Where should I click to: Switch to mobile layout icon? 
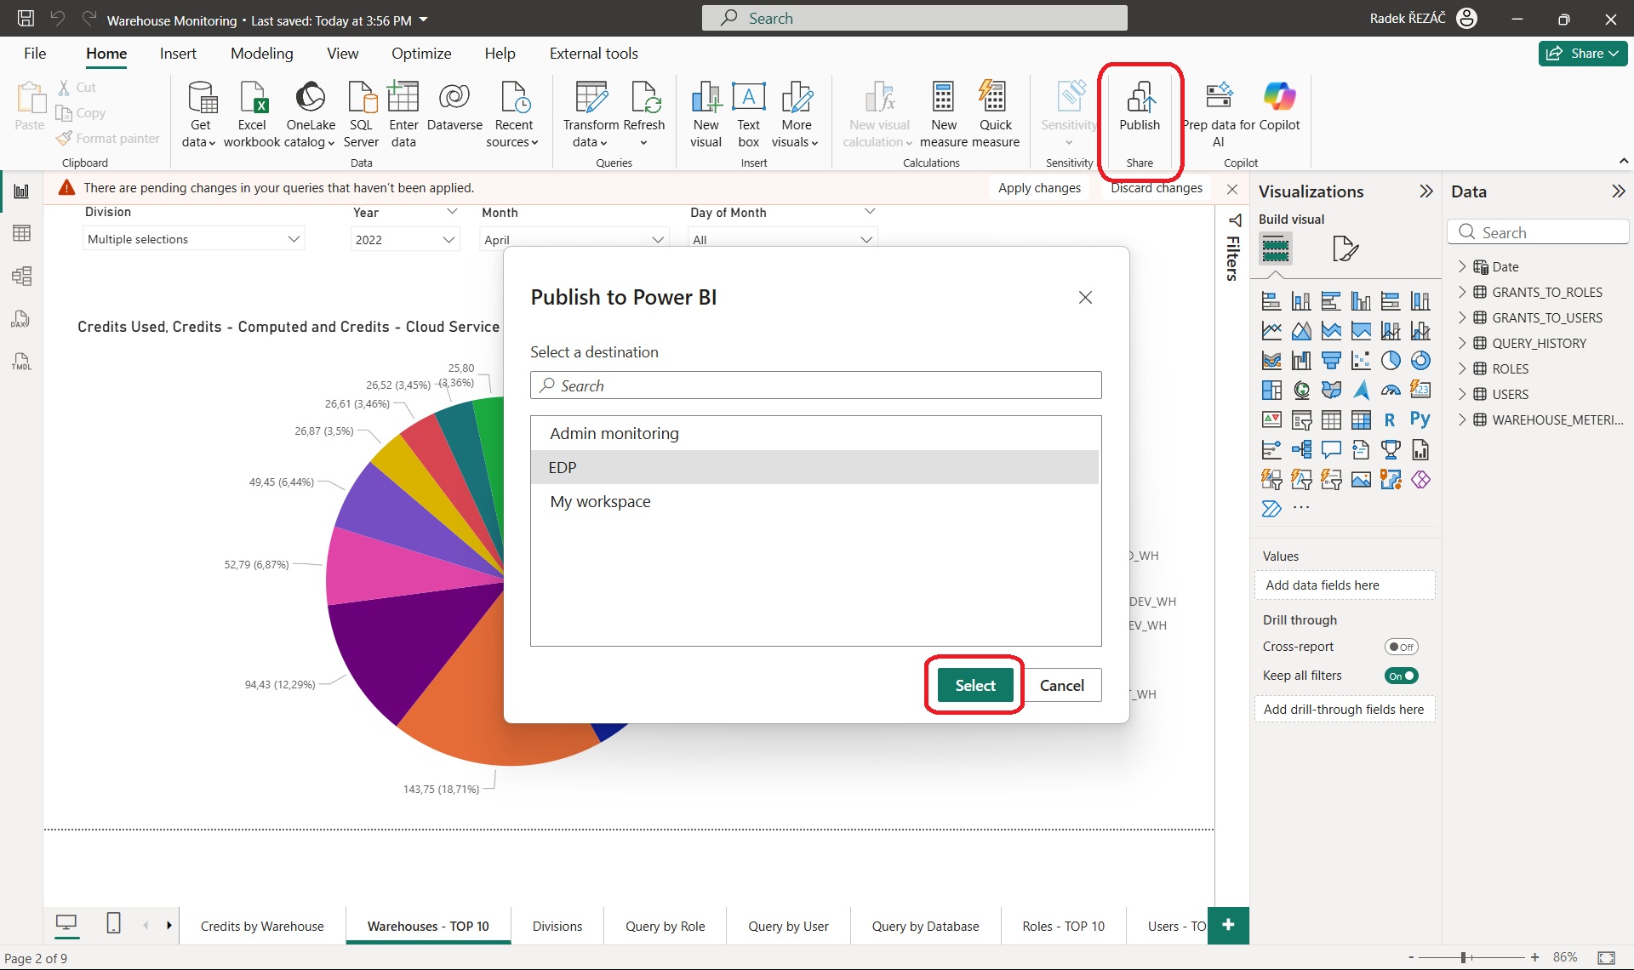pyautogui.click(x=113, y=923)
